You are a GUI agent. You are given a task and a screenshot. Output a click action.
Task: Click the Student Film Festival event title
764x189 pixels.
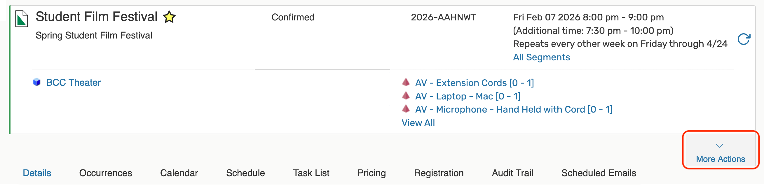point(96,17)
